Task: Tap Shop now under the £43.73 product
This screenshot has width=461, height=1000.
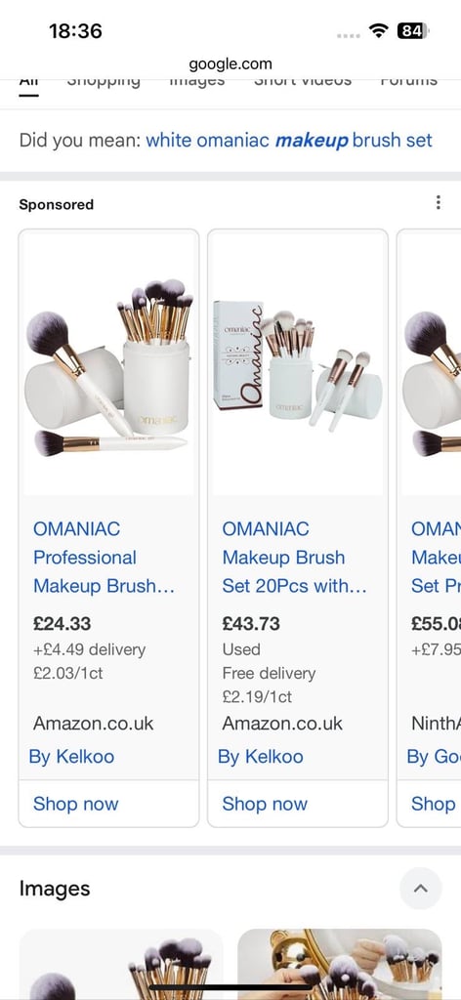Action: tap(265, 804)
